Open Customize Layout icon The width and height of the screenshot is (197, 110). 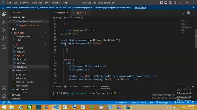click(x=175, y=3)
